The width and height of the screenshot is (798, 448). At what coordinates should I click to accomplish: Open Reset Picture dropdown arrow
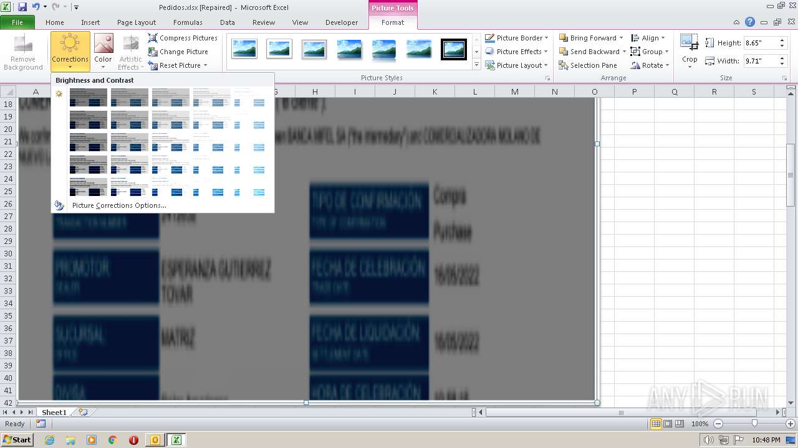pos(205,65)
